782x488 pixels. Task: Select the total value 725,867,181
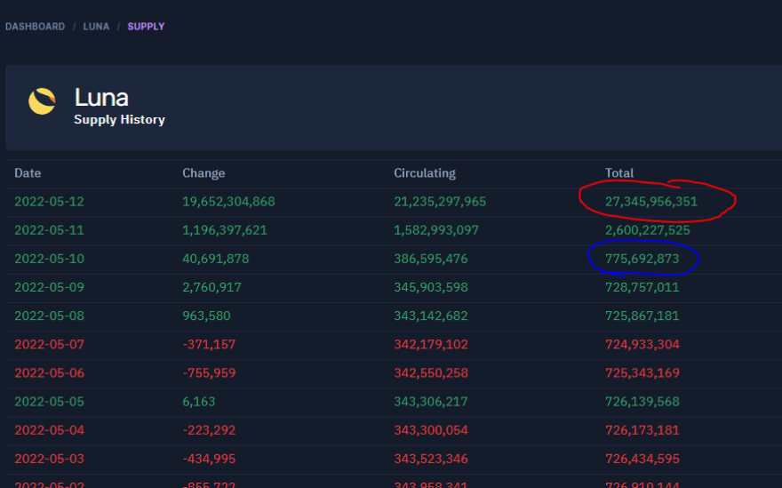tap(642, 316)
